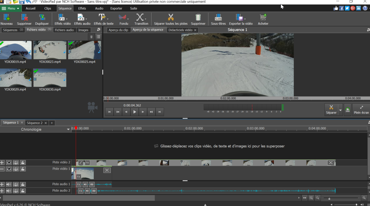Expand the Séparer split options arrow
Screen dimensions: 370x206
pos(340,110)
